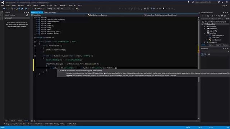Expand the References node

205,29
